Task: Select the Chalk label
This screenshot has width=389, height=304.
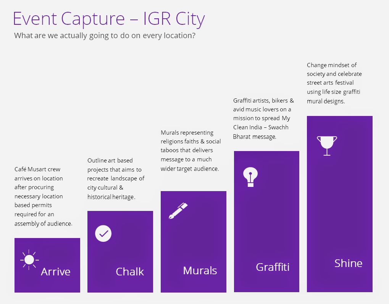Action: pyautogui.click(x=130, y=272)
